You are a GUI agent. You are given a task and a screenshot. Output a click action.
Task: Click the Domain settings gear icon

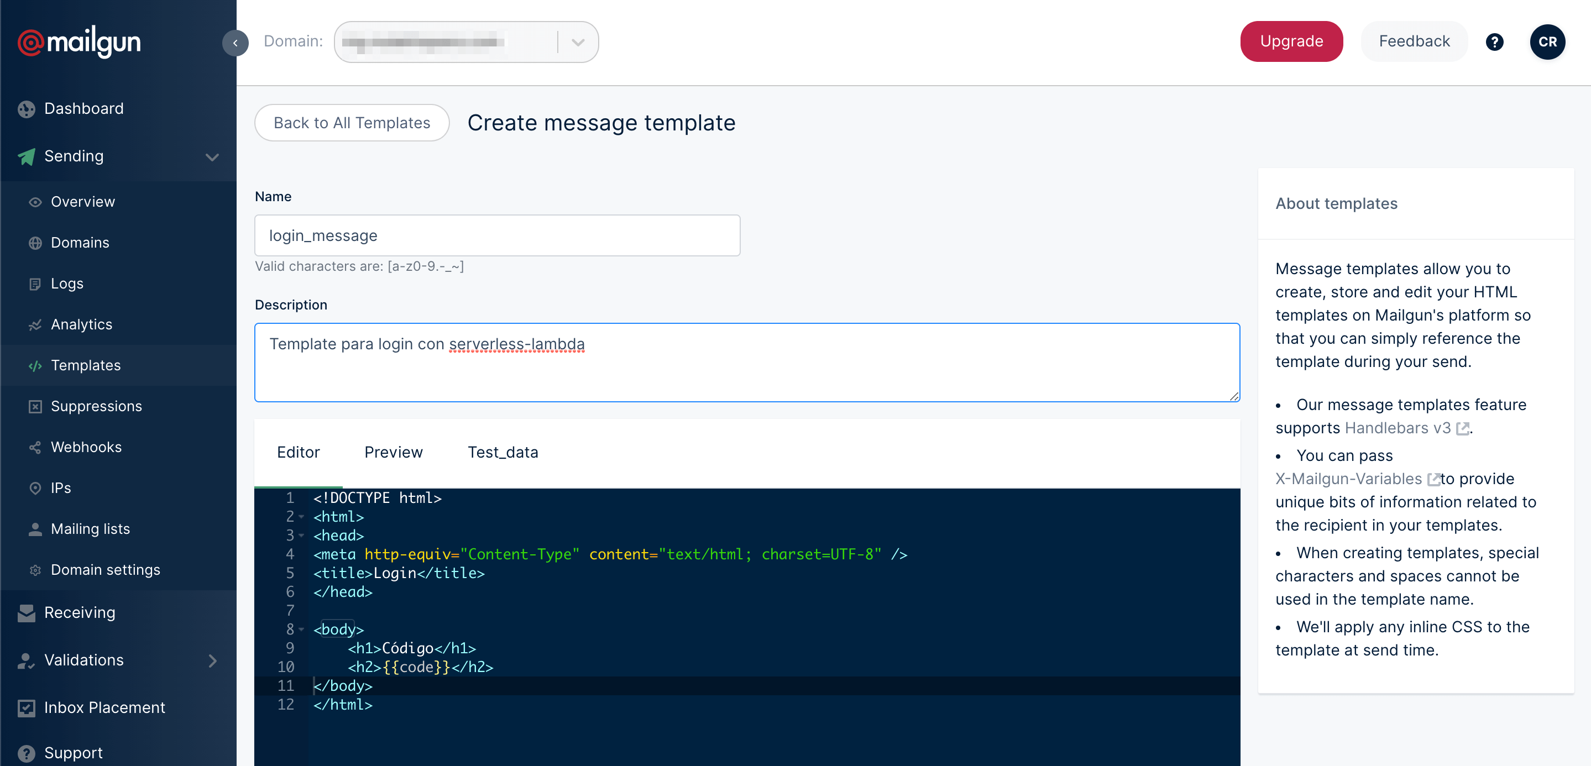(x=35, y=570)
